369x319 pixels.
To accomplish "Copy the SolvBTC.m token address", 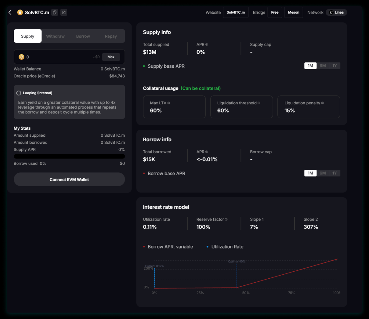I will [x=55, y=12].
